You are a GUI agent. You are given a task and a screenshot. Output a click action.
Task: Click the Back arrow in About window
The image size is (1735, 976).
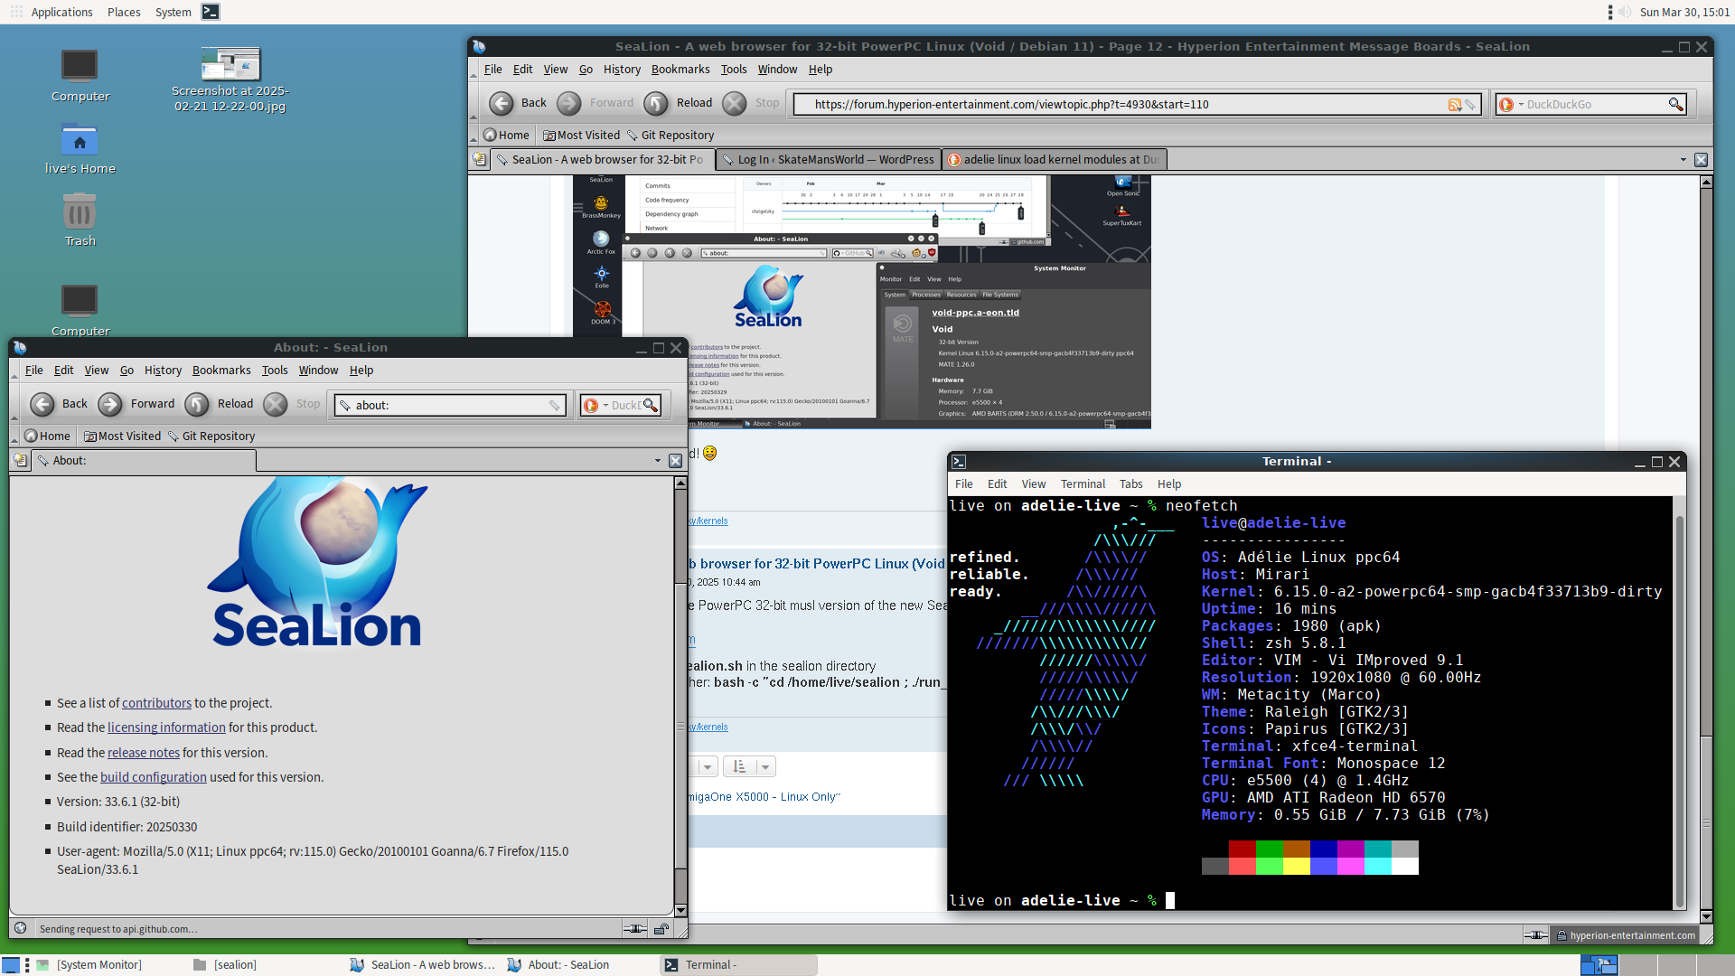[42, 404]
